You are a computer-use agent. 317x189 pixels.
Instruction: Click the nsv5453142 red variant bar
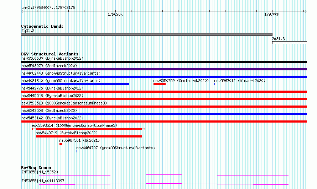click(164, 121)
